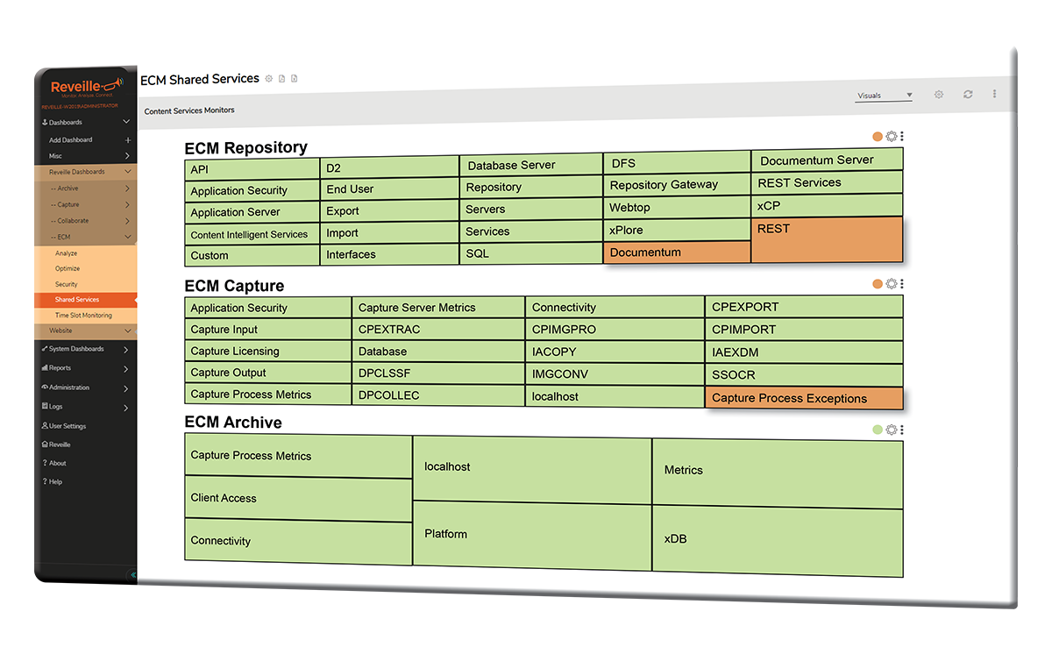Screen dimensions: 1052x647
Task: Select the CPEXPORT tile
Action: (804, 307)
